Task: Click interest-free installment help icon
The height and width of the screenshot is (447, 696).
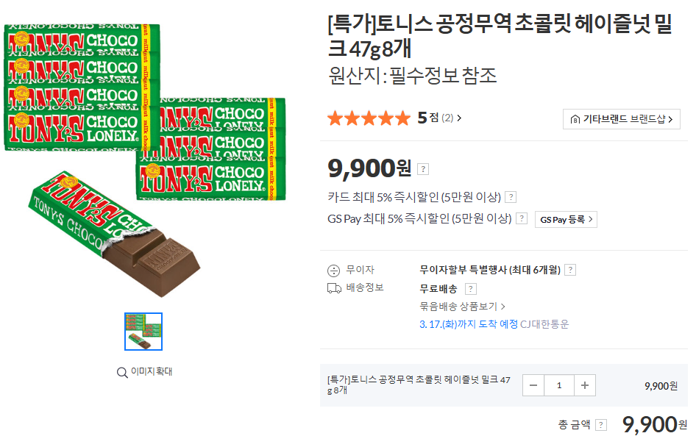Action: pos(569,270)
